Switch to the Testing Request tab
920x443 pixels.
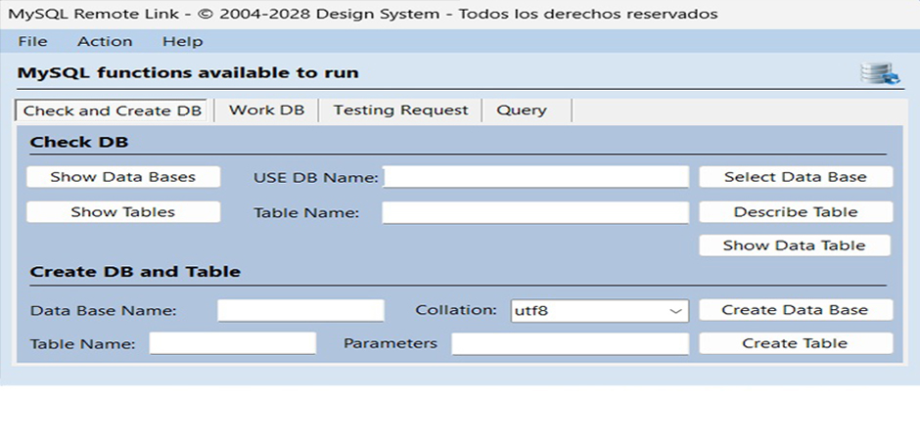point(400,111)
